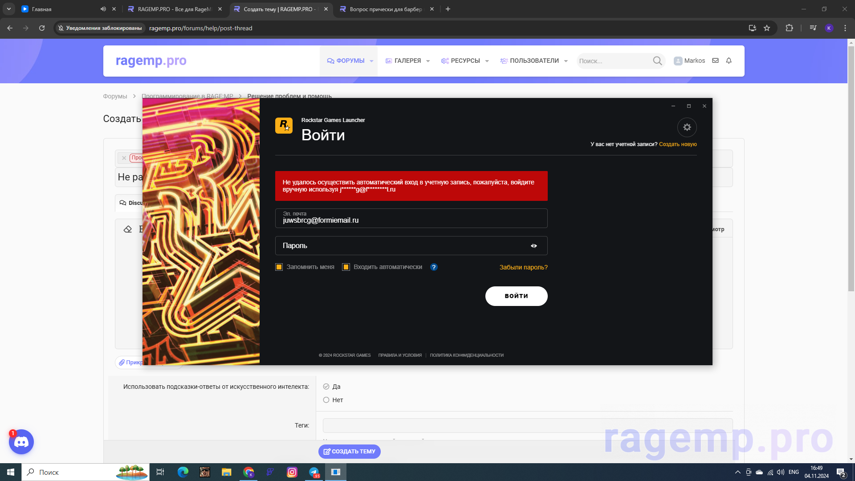The width and height of the screenshot is (855, 481).
Task: Toggle password visibility eye icon
Action: click(x=533, y=246)
